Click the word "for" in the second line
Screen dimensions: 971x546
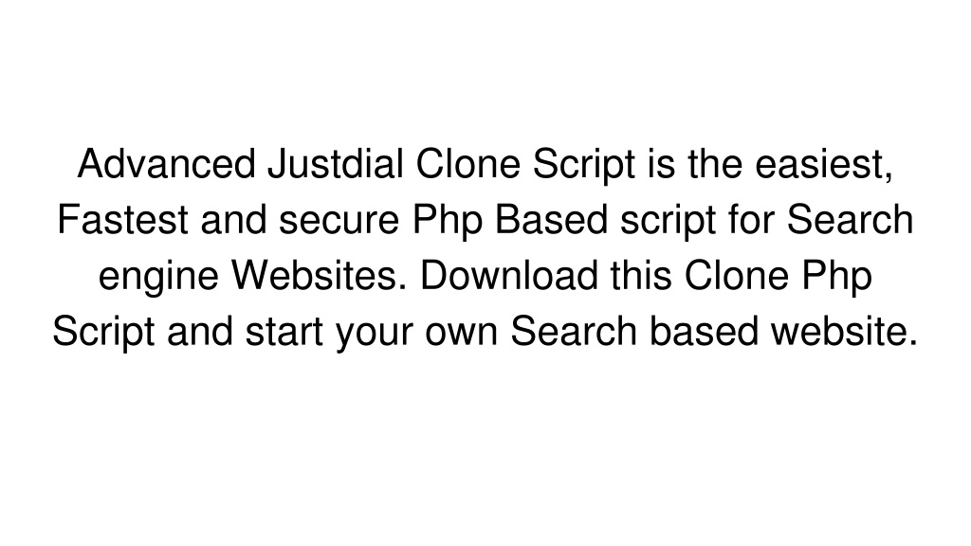pos(751,220)
